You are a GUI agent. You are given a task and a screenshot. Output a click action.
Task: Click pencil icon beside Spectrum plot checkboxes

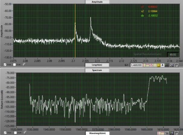pyautogui.click(x=24, y=133)
